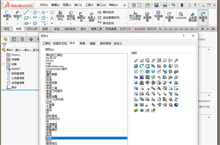Select zebra stripes button in dialog grid
The height and width of the screenshot is (145, 220).
click(147, 77)
